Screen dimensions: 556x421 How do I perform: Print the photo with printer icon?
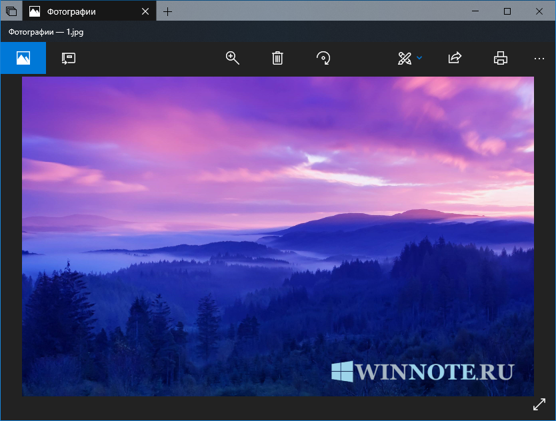(x=500, y=58)
